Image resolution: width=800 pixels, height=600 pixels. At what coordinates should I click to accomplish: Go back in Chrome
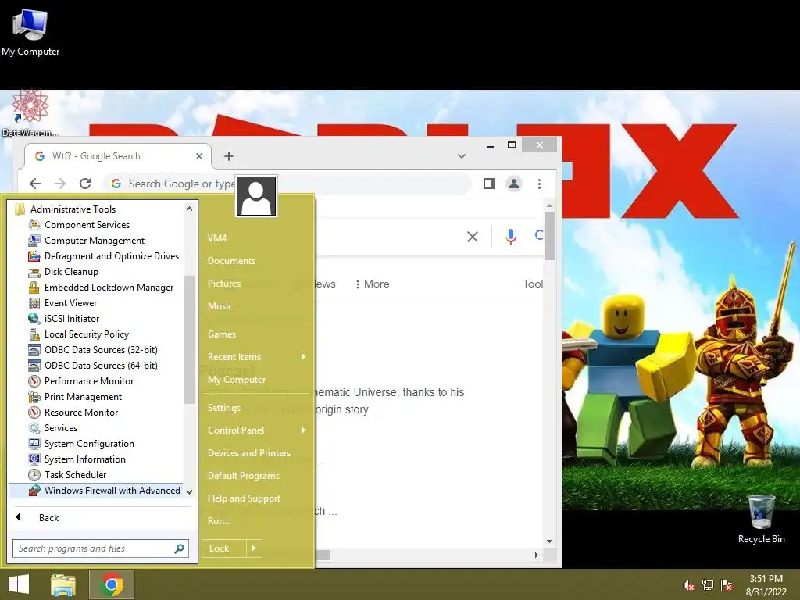[35, 184]
